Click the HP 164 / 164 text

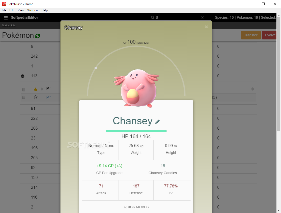click(x=136, y=136)
